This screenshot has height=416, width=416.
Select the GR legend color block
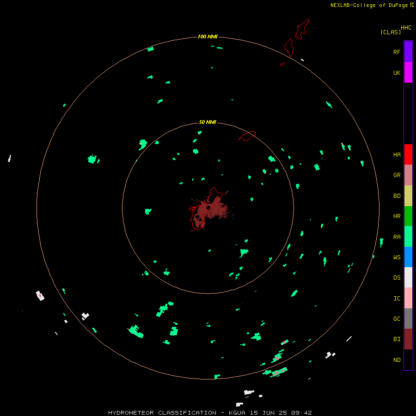[x=408, y=175]
